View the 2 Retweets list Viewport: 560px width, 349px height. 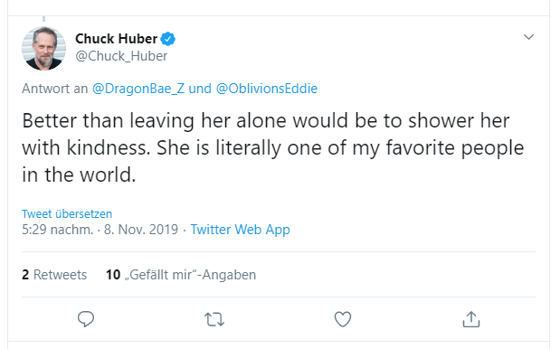(x=54, y=275)
